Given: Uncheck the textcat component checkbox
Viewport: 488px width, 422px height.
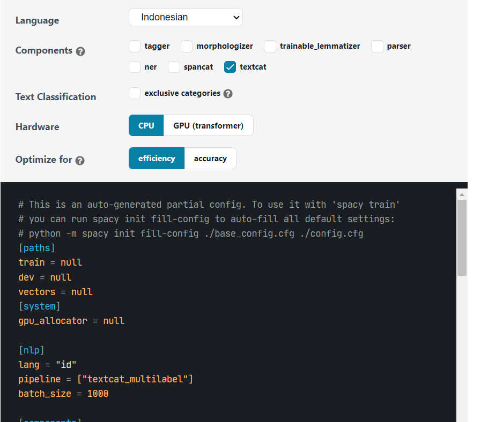Looking at the screenshot, I should (x=230, y=67).
